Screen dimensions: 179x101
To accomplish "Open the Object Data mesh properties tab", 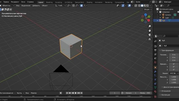I will click(155, 88).
